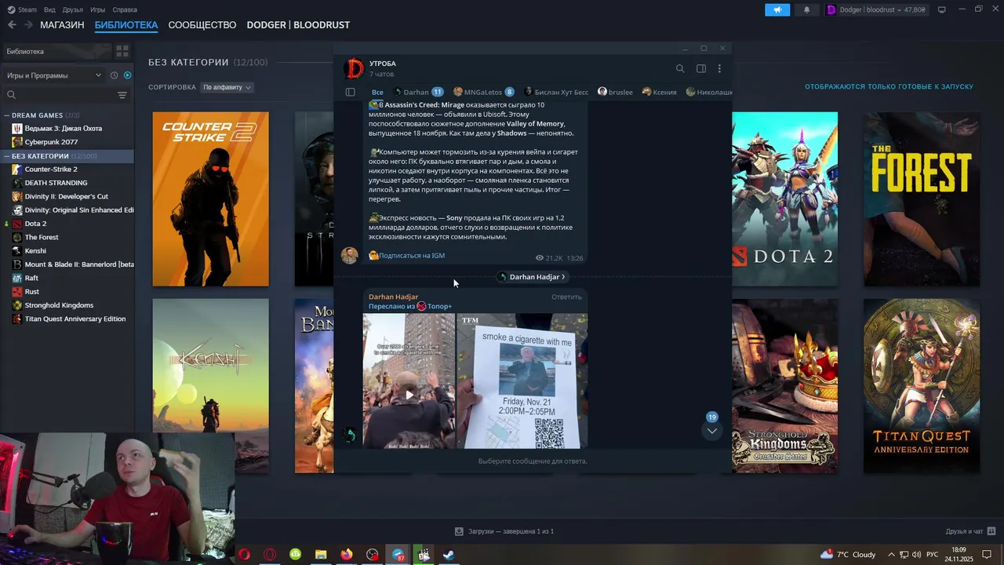
Task: Collapse БЕЗ КАТЕГОРИИ category in sidebar
Action: click(x=7, y=156)
